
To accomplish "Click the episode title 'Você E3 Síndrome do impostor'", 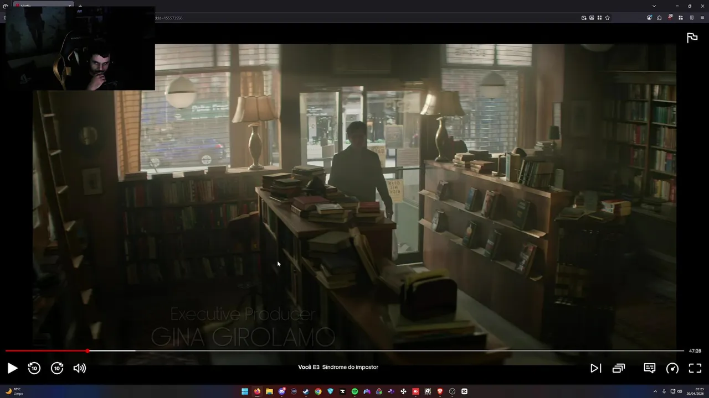I will point(338,367).
